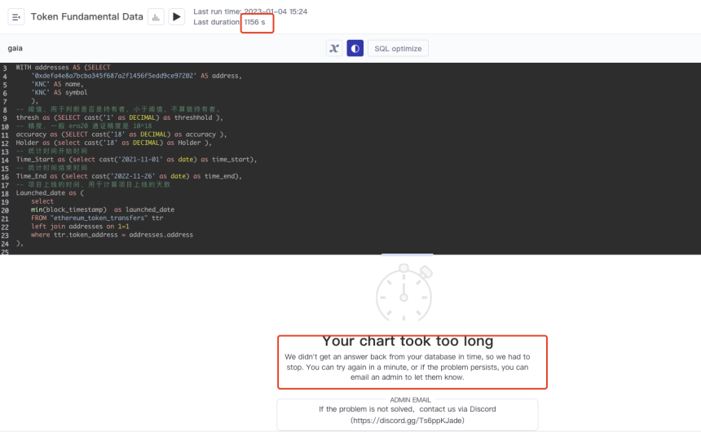
Task: Click Your chart took too long heading
Action: pos(408,342)
